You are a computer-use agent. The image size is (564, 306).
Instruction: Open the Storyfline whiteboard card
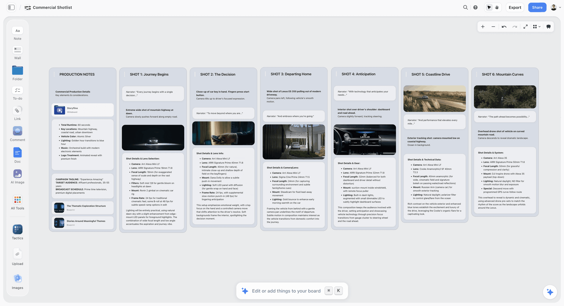(83, 110)
